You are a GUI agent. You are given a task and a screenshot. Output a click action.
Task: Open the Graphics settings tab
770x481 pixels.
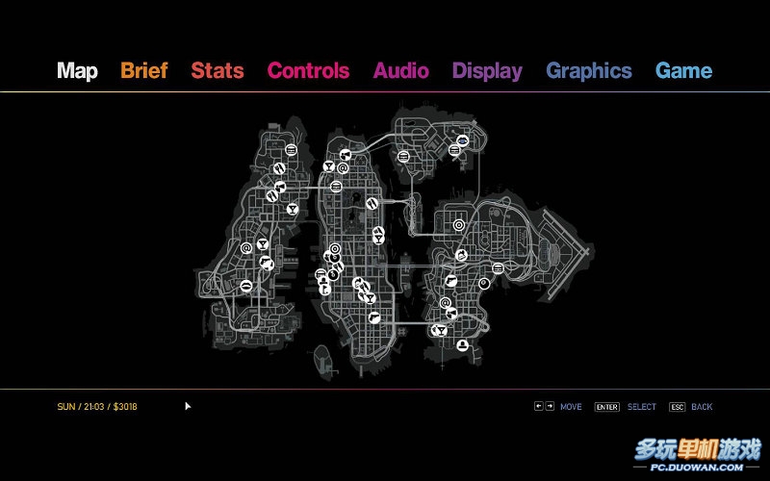589,70
